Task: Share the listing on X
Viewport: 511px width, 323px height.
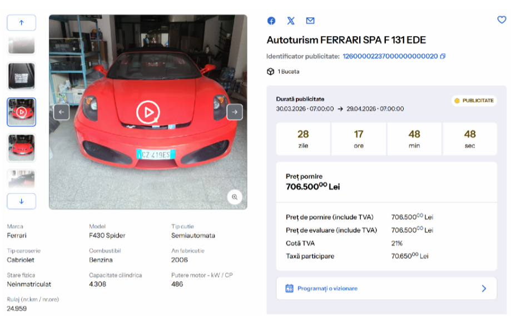Action: click(x=291, y=21)
